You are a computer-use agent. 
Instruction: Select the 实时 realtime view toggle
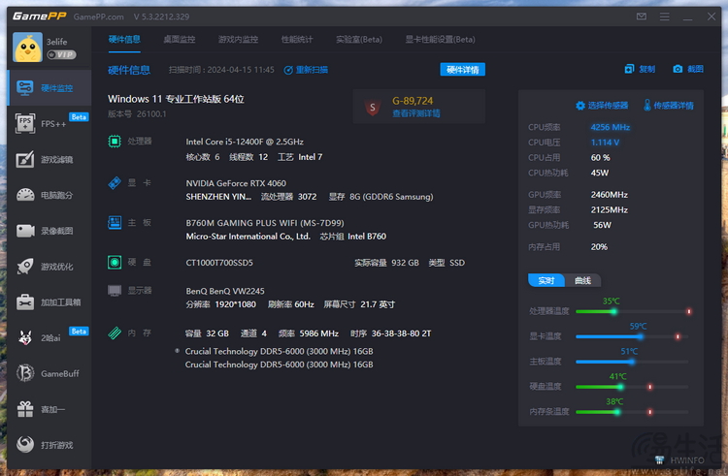[x=546, y=280]
